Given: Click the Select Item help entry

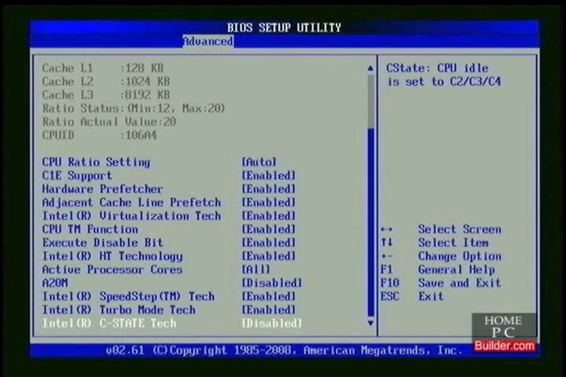Looking at the screenshot, I should click(x=454, y=243).
